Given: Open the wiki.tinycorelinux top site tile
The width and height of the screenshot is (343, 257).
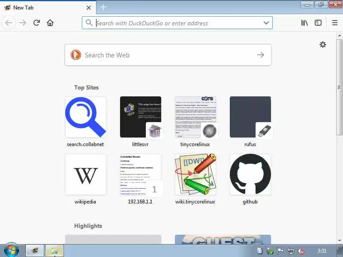Looking at the screenshot, I should tap(196, 174).
